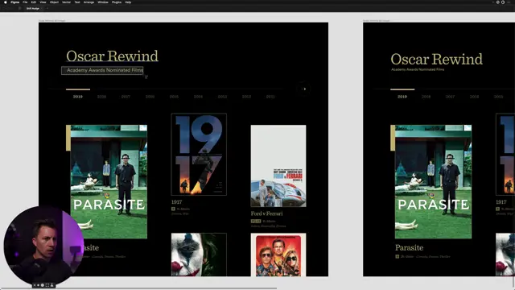This screenshot has width=515, height=290.
Task: Open the Object menu
Action: click(x=54, y=2)
